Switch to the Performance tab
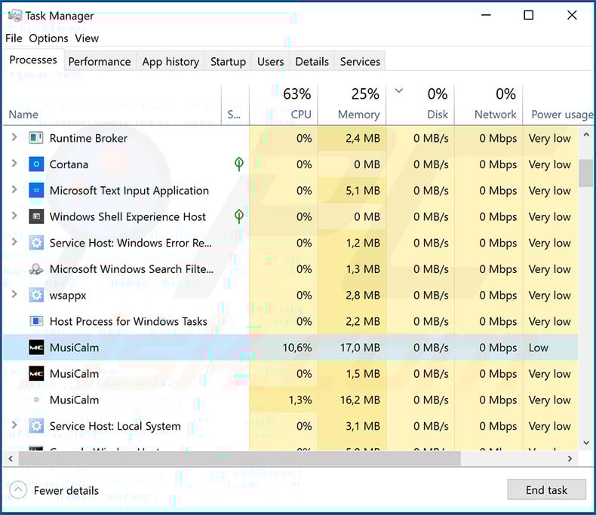Screen dimensions: 596x515 99,62
